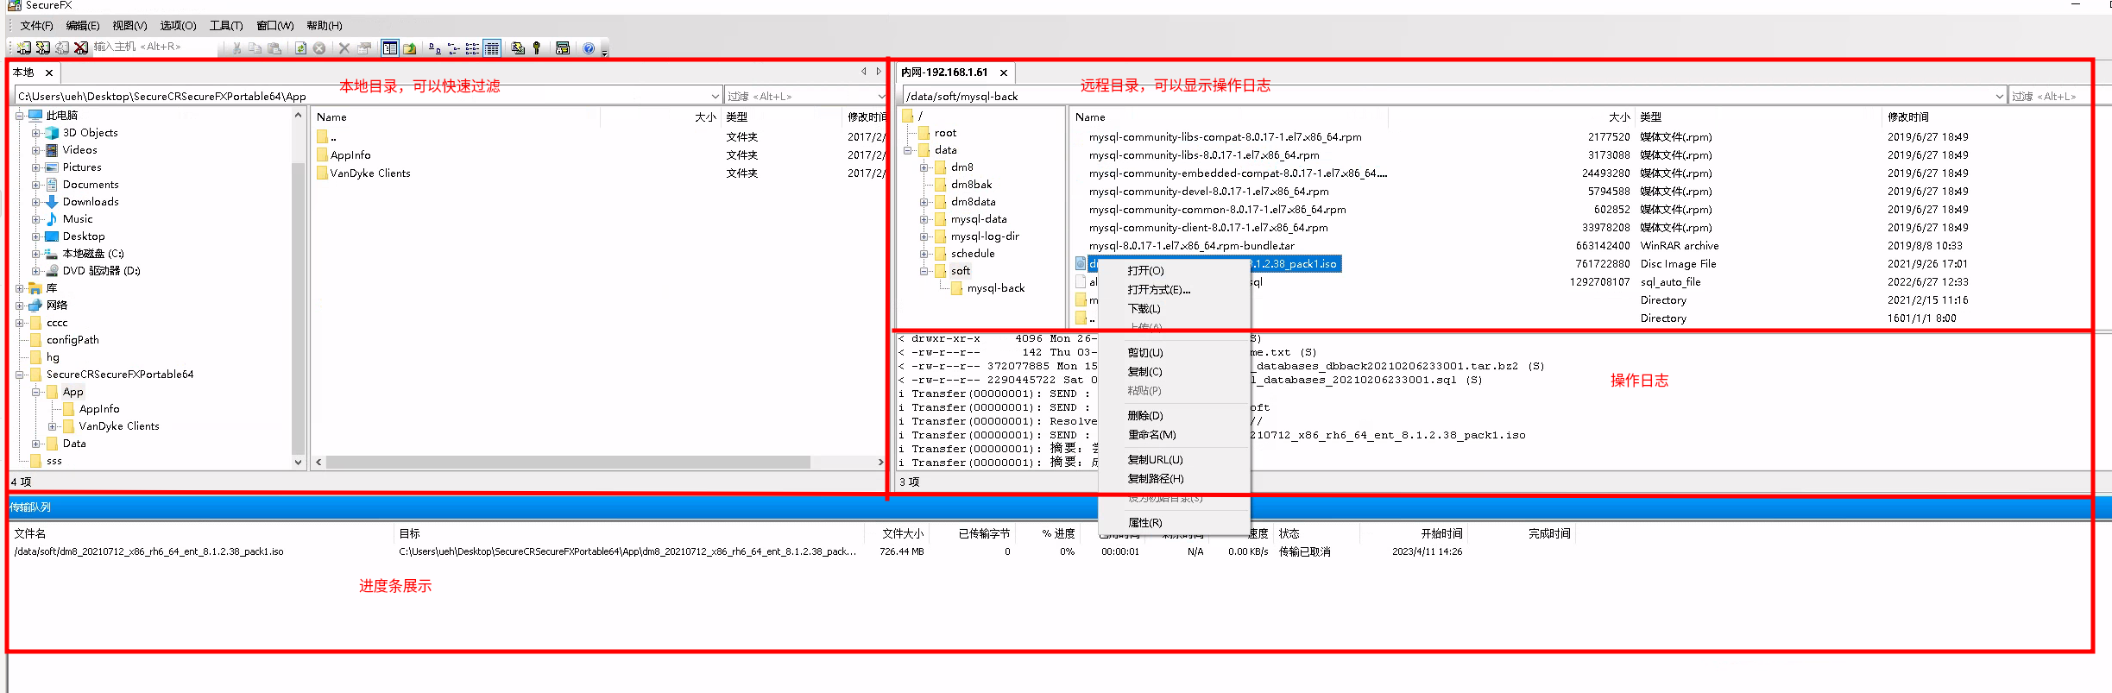This screenshot has width=2112, height=693.
Task: Click the Properties toolbar icon
Action: (364, 48)
